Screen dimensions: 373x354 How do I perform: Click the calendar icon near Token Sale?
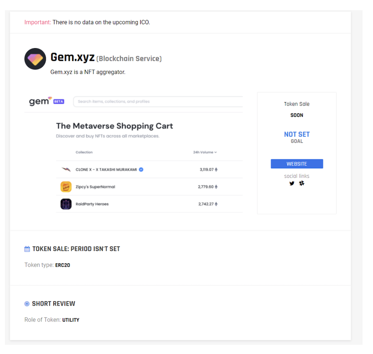pyautogui.click(x=27, y=249)
